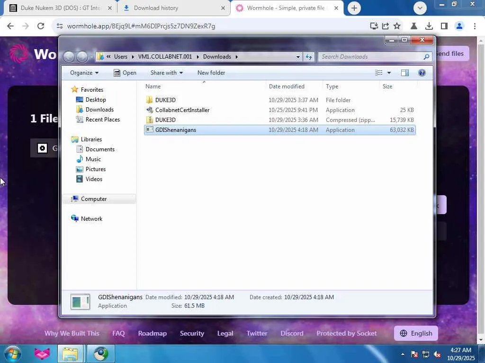Viewport: 485px width, 363px height.
Task: Open Recent Places in the navigation pane
Action: pyautogui.click(x=102, y=120)
